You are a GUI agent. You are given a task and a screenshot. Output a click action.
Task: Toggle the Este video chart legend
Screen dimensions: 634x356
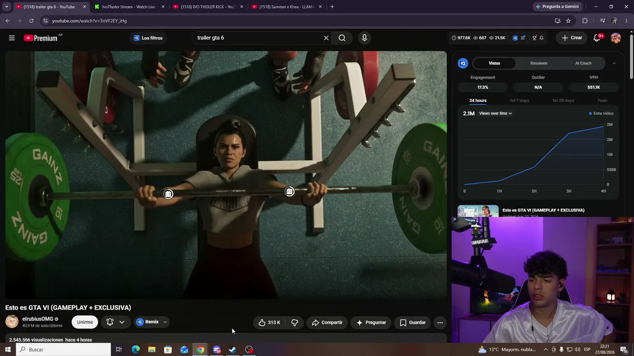pos(601,113)
